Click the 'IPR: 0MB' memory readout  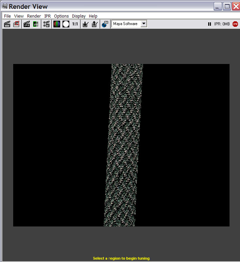(222, 24)
